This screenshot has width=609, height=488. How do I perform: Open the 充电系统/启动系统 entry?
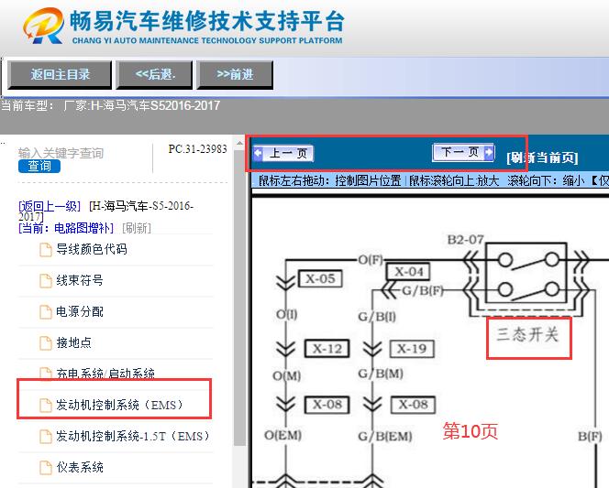105,374
